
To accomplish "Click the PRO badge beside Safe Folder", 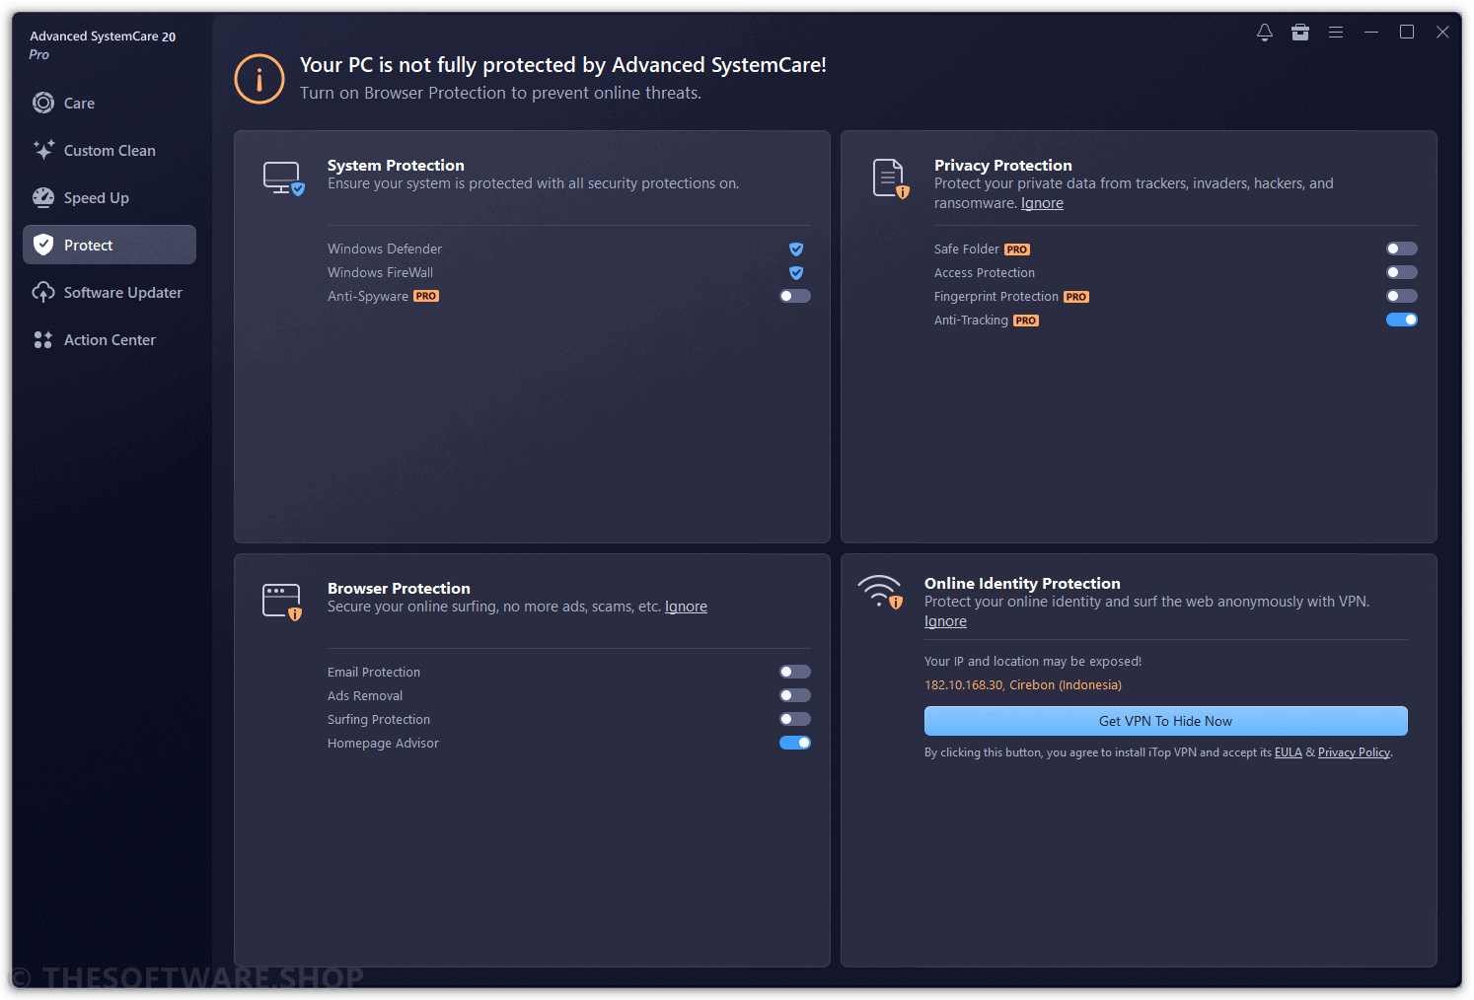I will tap(1017, 250).
